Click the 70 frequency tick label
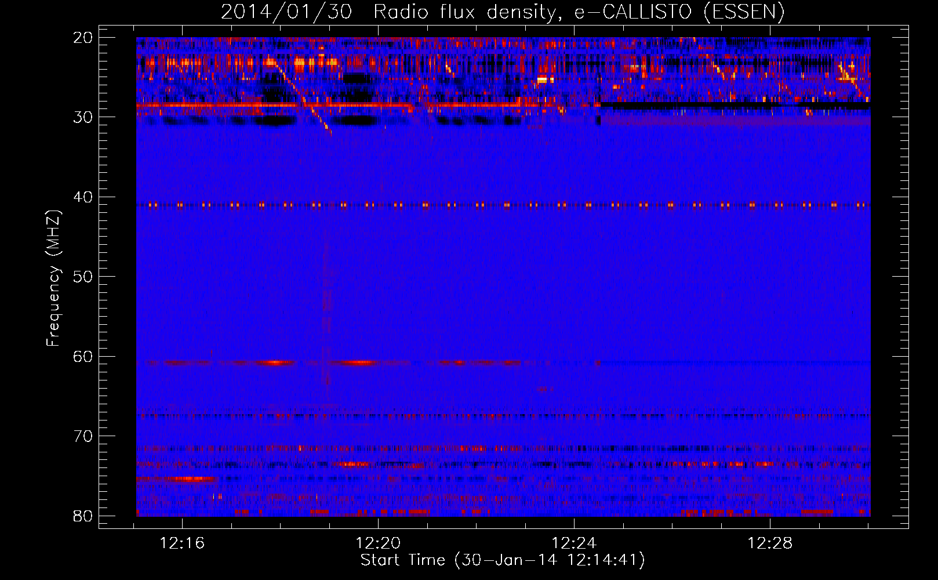938x580 pixels. click(83, 436)
